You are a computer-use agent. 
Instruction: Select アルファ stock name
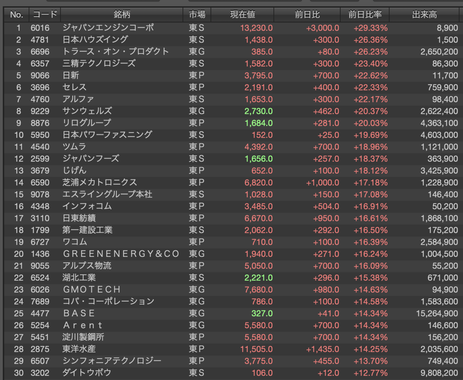(78, 99)
